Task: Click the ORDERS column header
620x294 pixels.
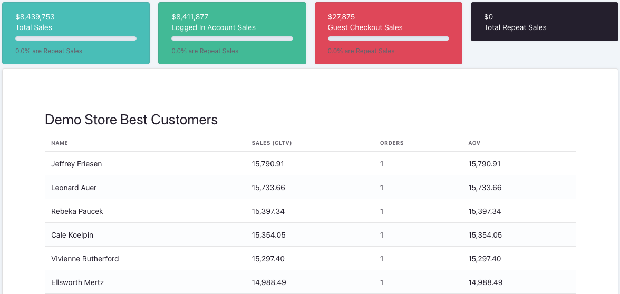Action: point(392,143)
